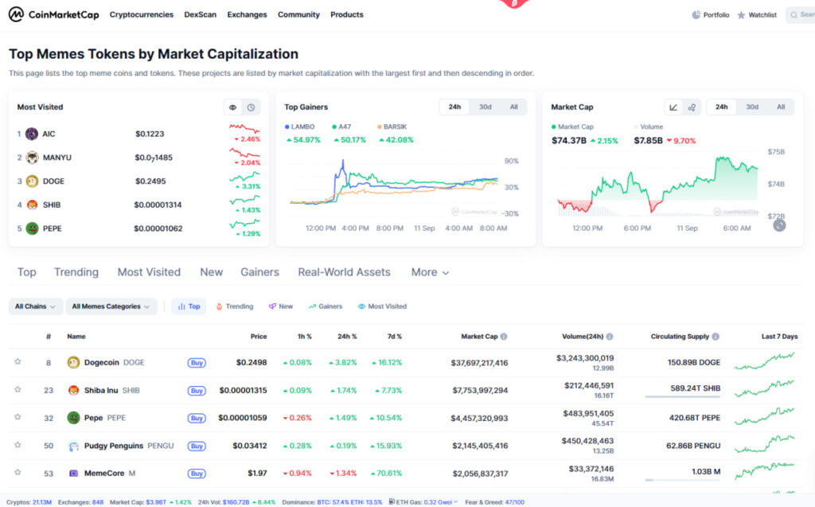Screen dimensions: 815x507
Task: Click the Watchlist star icon in header
Action: point(741,15)
